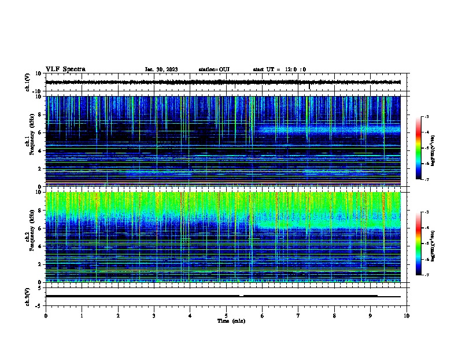
Task: Click the ch.1 "Frequency (kHz)" axis label
Action: click(x=32, y=134)
